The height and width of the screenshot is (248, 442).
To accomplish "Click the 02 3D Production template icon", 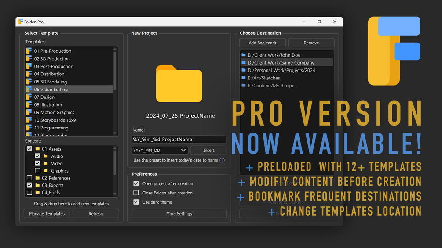I will coord(29,58).
